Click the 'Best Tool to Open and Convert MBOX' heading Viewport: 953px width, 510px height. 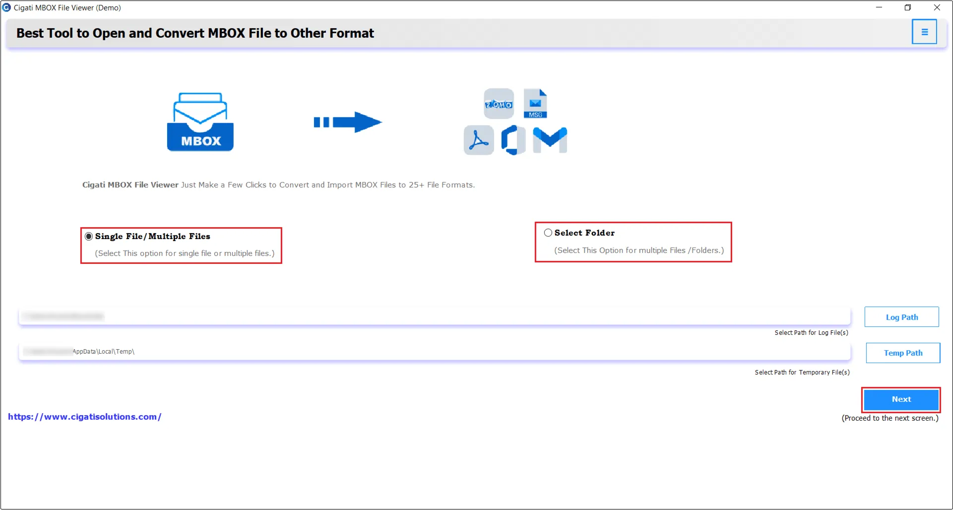coord(195,33)
